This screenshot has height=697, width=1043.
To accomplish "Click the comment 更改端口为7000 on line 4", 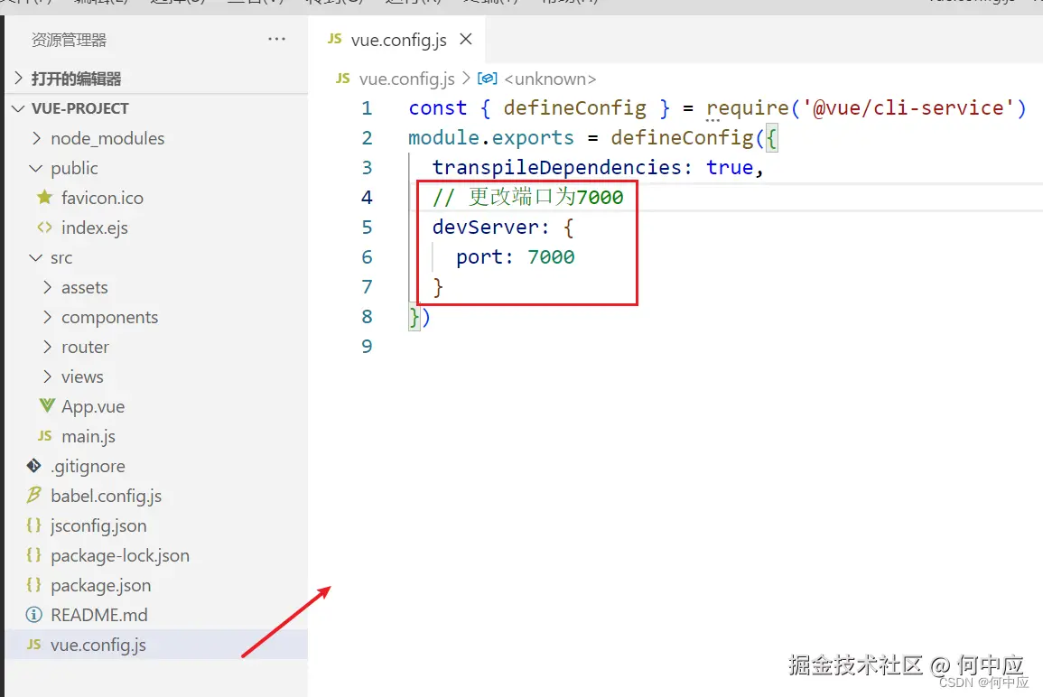I will [x=545, y=197].
